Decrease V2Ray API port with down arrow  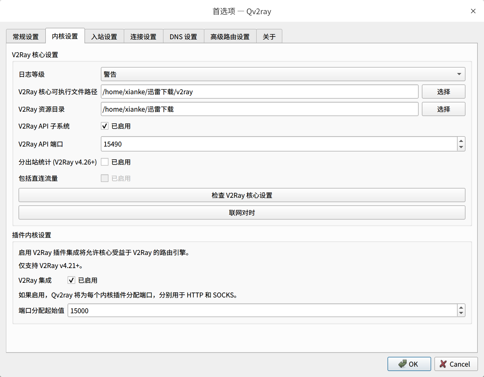[x=461, y=147]
